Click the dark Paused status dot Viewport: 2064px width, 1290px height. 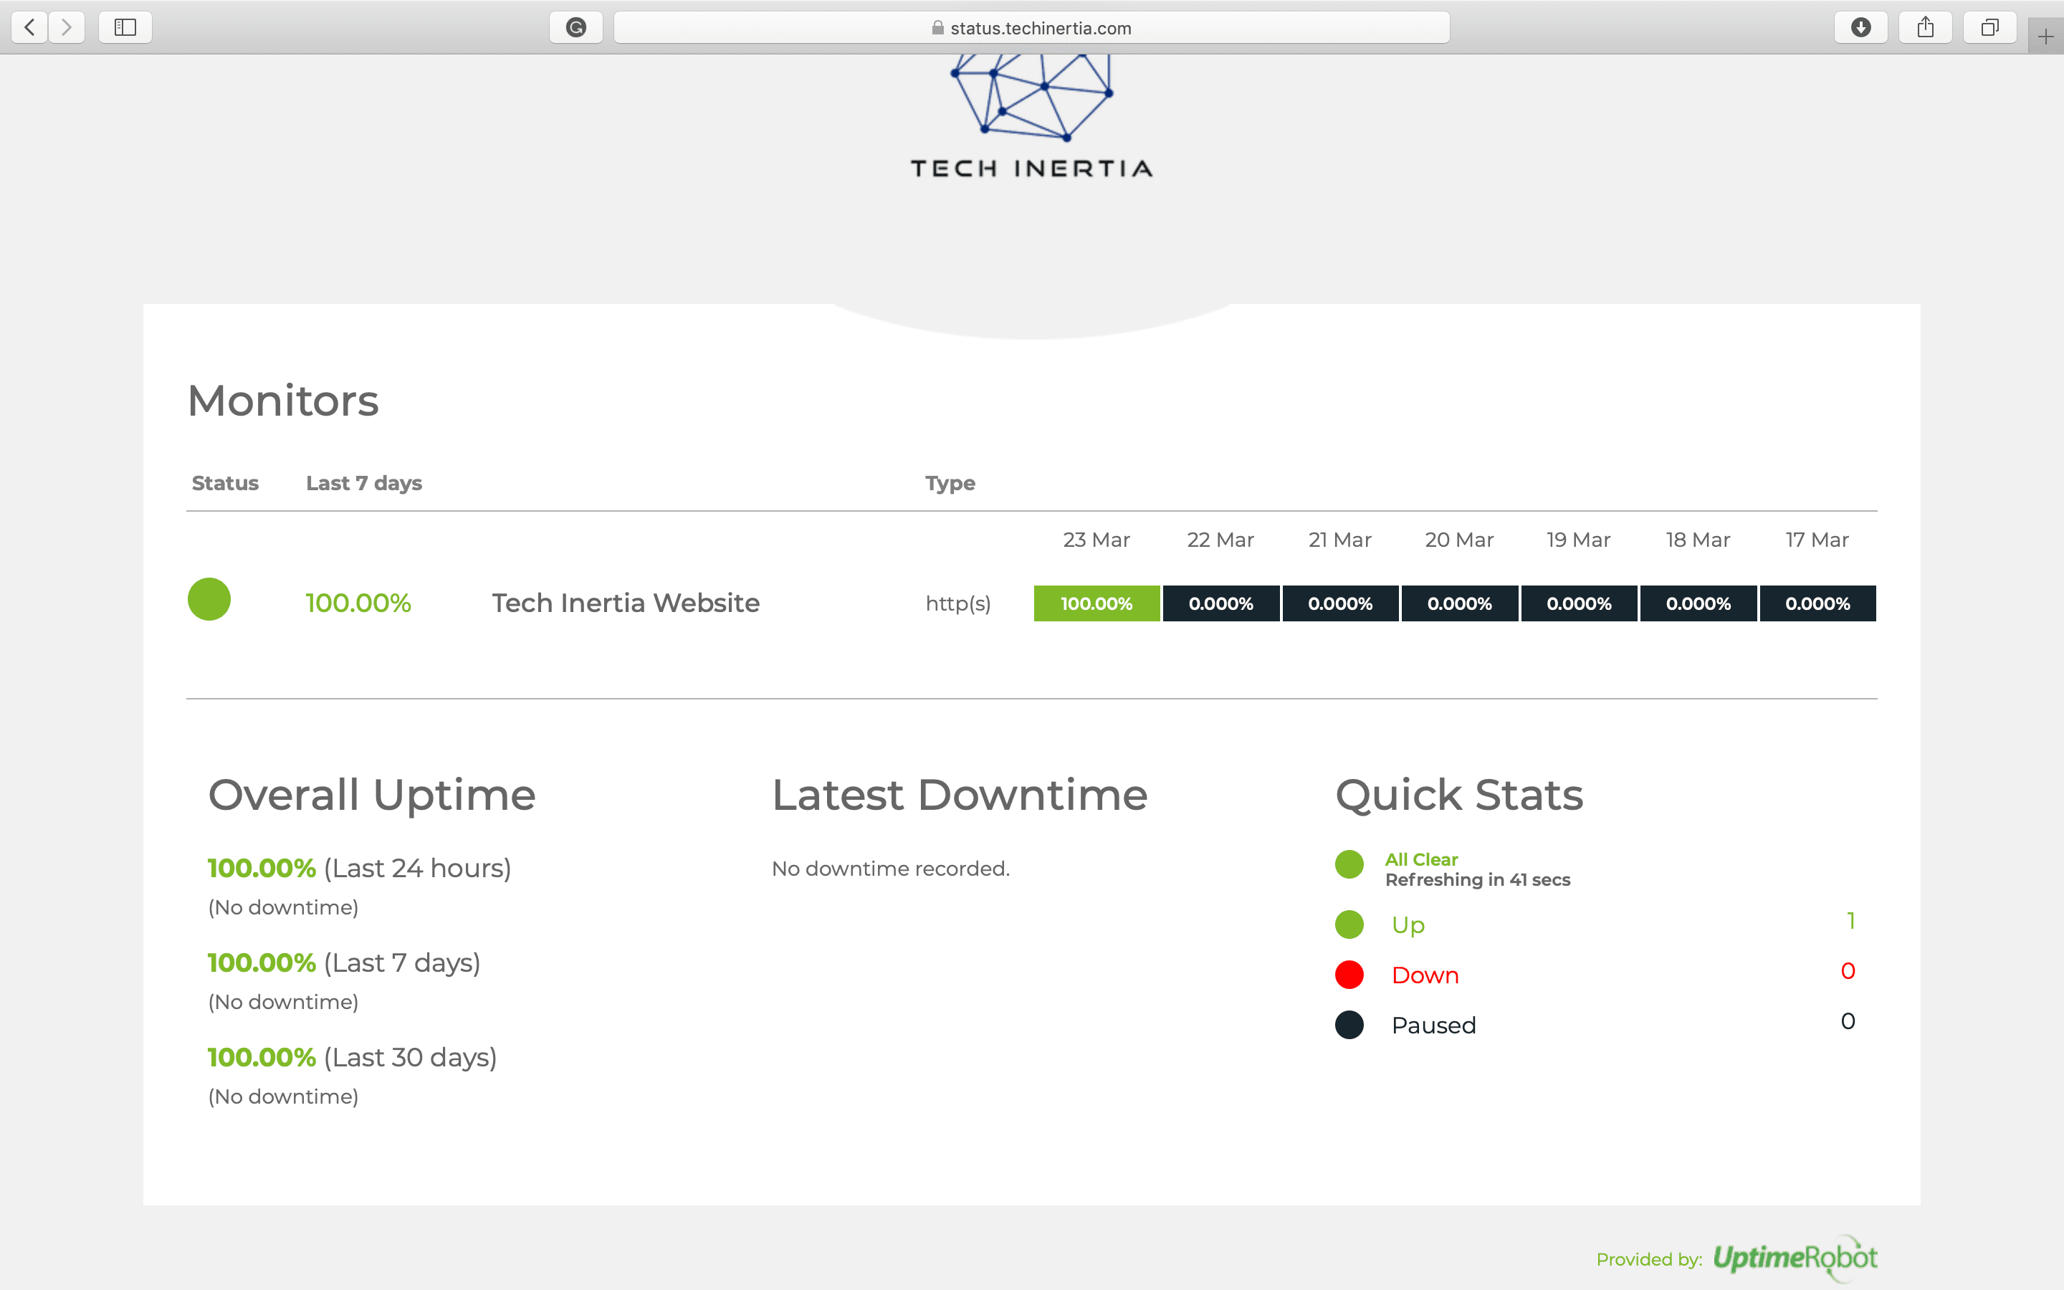pyautogui.click(x=1349, y=1026)
